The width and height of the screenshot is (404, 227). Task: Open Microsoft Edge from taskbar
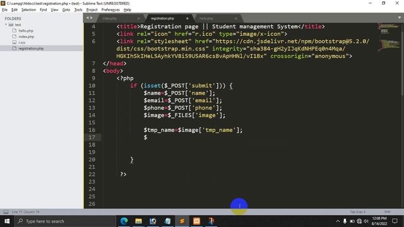pyautogui.click(x=124, y=221)
